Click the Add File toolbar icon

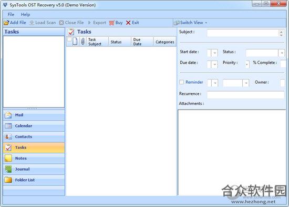[x=6, y=23]
